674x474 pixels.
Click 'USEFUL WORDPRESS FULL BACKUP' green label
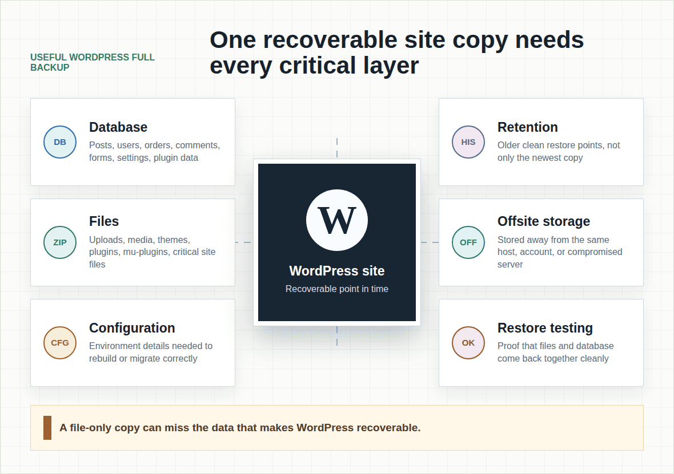[x=93, y=62]
